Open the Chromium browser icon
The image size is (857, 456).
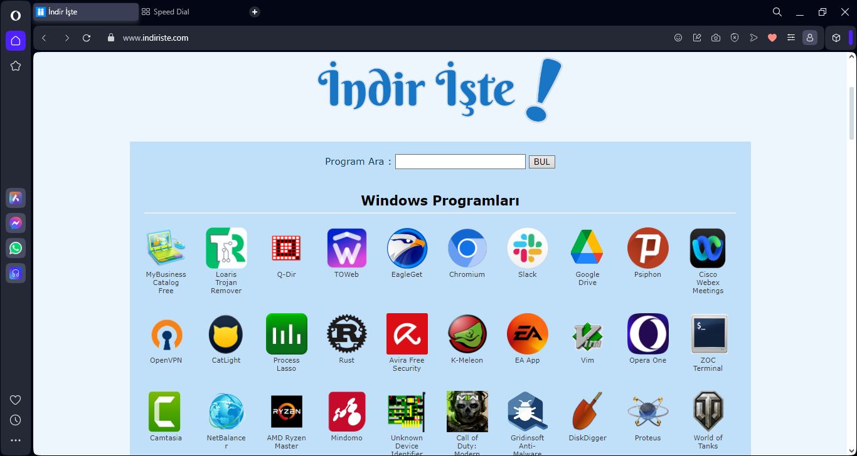(x=467, y=248)
